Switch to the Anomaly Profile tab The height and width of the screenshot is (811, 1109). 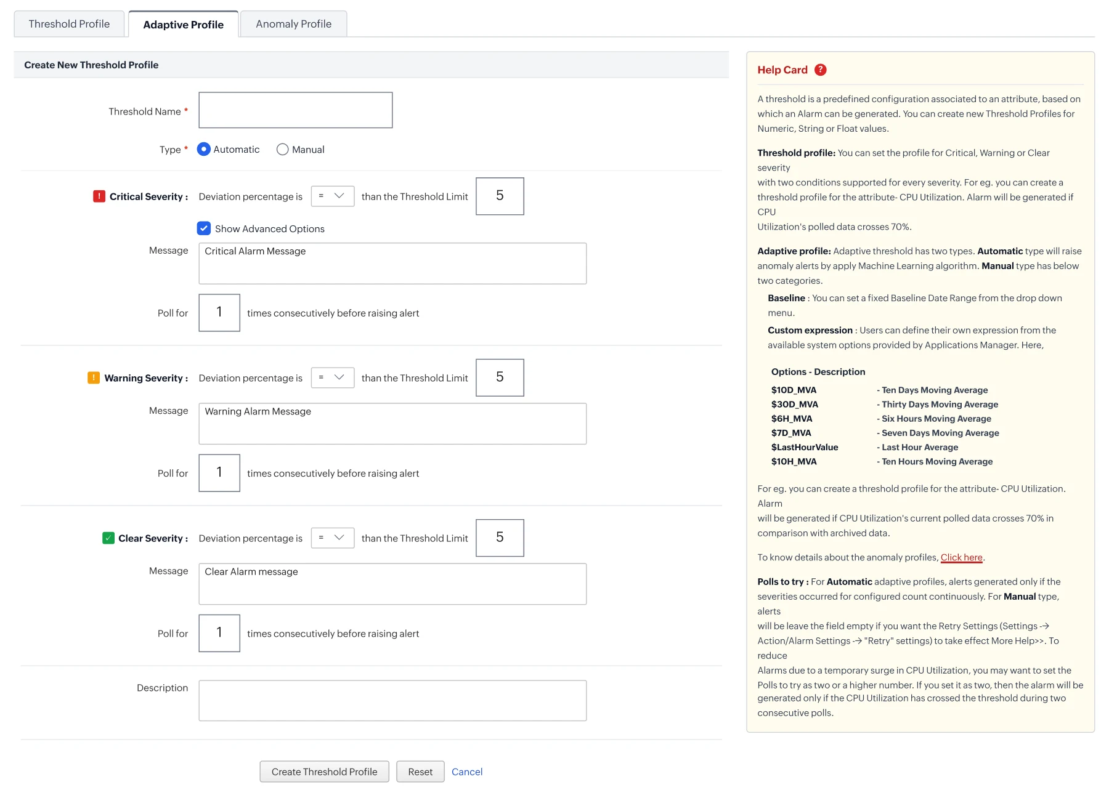click(x=294, y=24)
